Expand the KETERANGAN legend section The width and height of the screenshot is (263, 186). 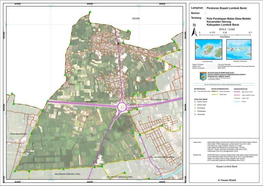tap(199, 89)
